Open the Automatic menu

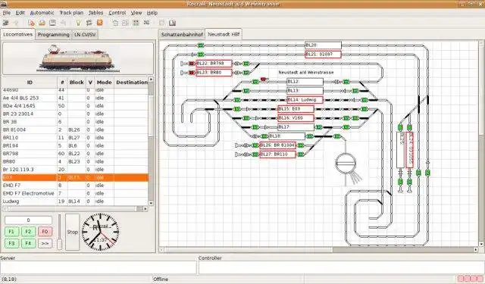coord(42,13)
